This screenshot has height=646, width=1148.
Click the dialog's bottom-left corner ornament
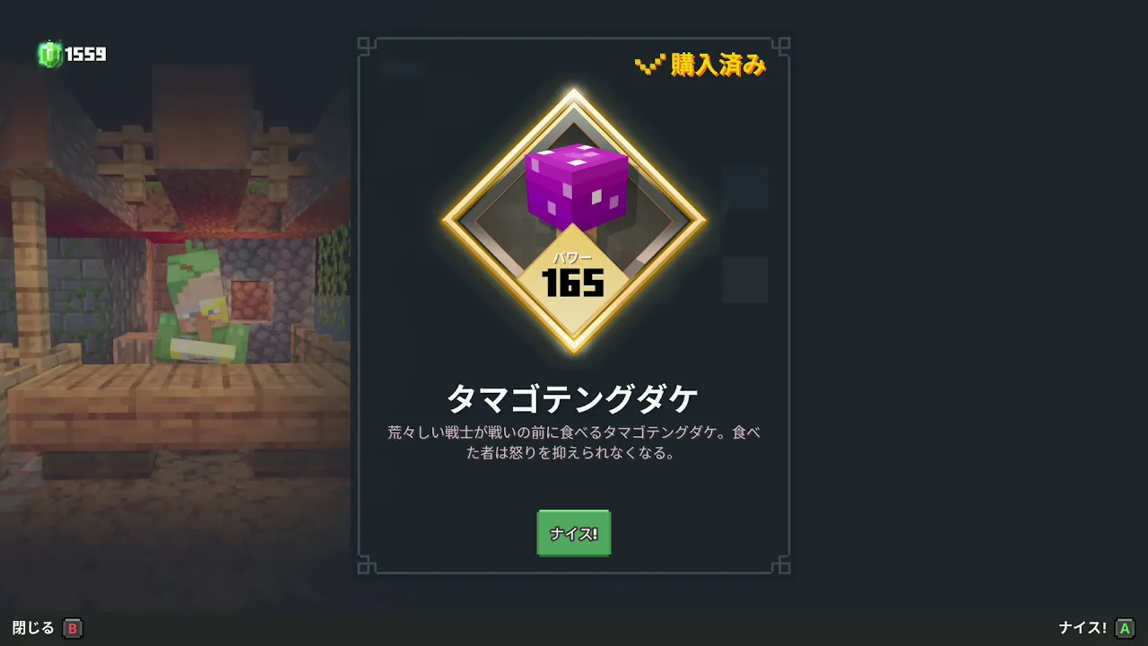tap(366, 565)
